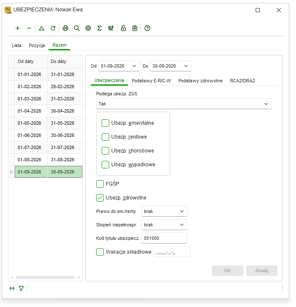
Task: Click the 31-08-2026 cell in the list
Action: click(x=65, y=160)
